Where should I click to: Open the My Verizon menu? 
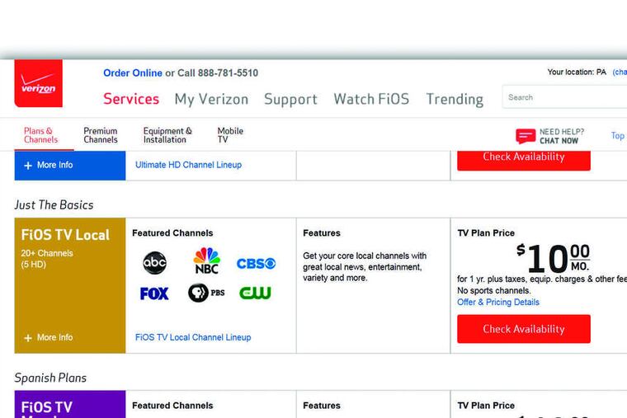pyautogui.click(x=211, y=99)
